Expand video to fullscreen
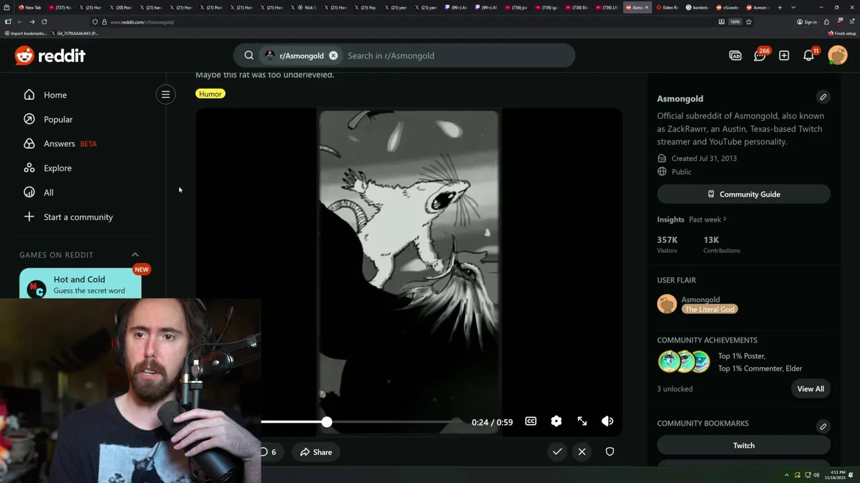The height and width of the screenshot is (483, 860). coord(582,421)
